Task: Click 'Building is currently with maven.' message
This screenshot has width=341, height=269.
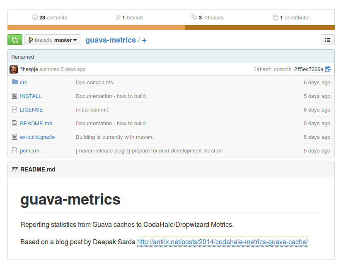Action: click(115, 137)
